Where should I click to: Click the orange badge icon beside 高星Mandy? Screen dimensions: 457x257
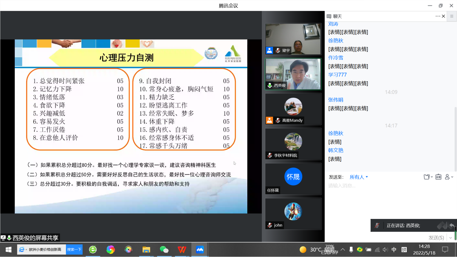coord(269,120)
